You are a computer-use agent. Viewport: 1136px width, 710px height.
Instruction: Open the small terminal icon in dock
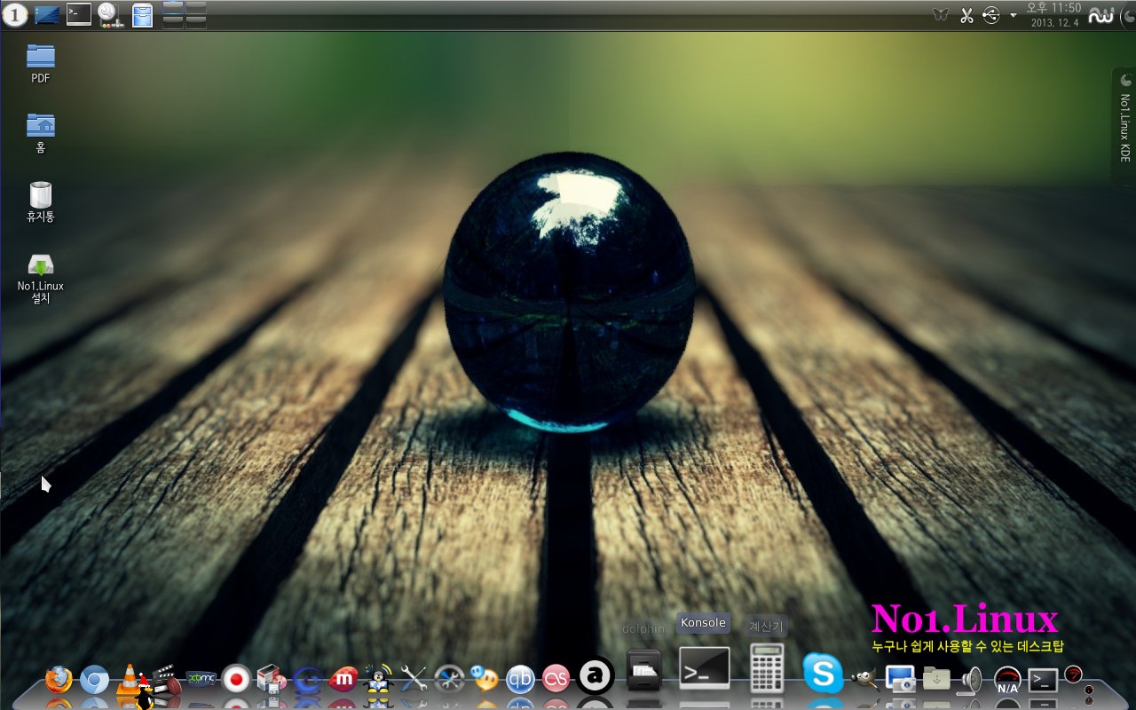(x=1043, y=680)
